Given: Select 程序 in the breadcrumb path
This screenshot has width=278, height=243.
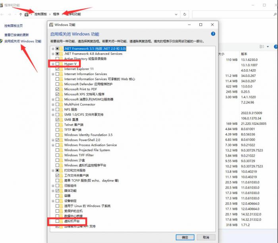Looking at the screenshot, I should coord(56,14).
